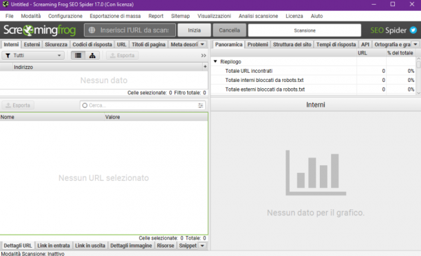This screenshot has height=256, width=421.
Task: Select the URL tab
Action: pyautogui.click(x=122, y=44)
